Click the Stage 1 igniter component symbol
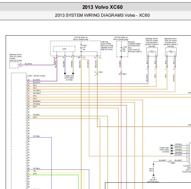 click(x=152, y=52)
